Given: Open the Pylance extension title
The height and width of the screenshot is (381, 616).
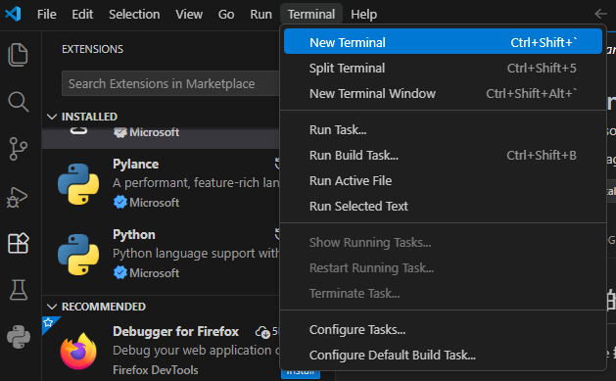Looking at the screenshot, I should [135, 164].
